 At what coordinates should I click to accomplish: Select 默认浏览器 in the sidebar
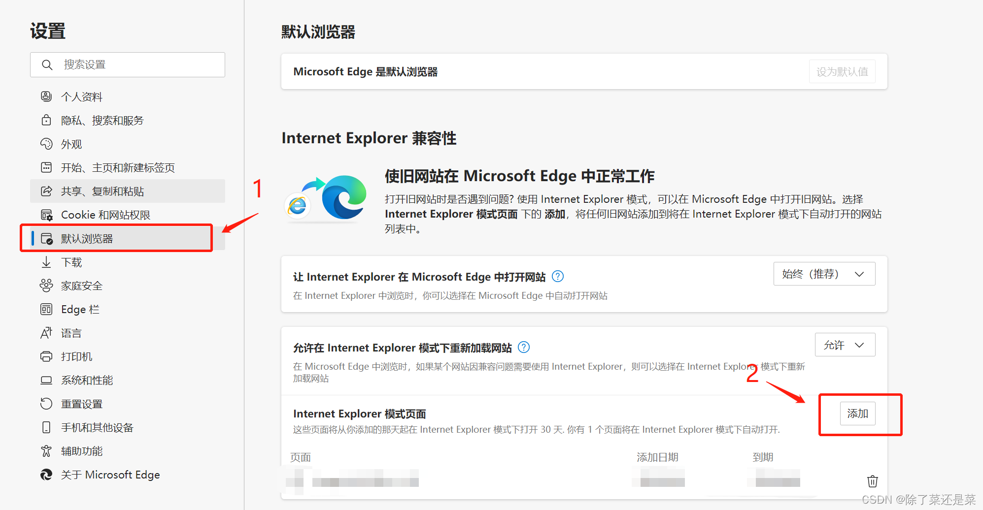[x=128, y=238]
